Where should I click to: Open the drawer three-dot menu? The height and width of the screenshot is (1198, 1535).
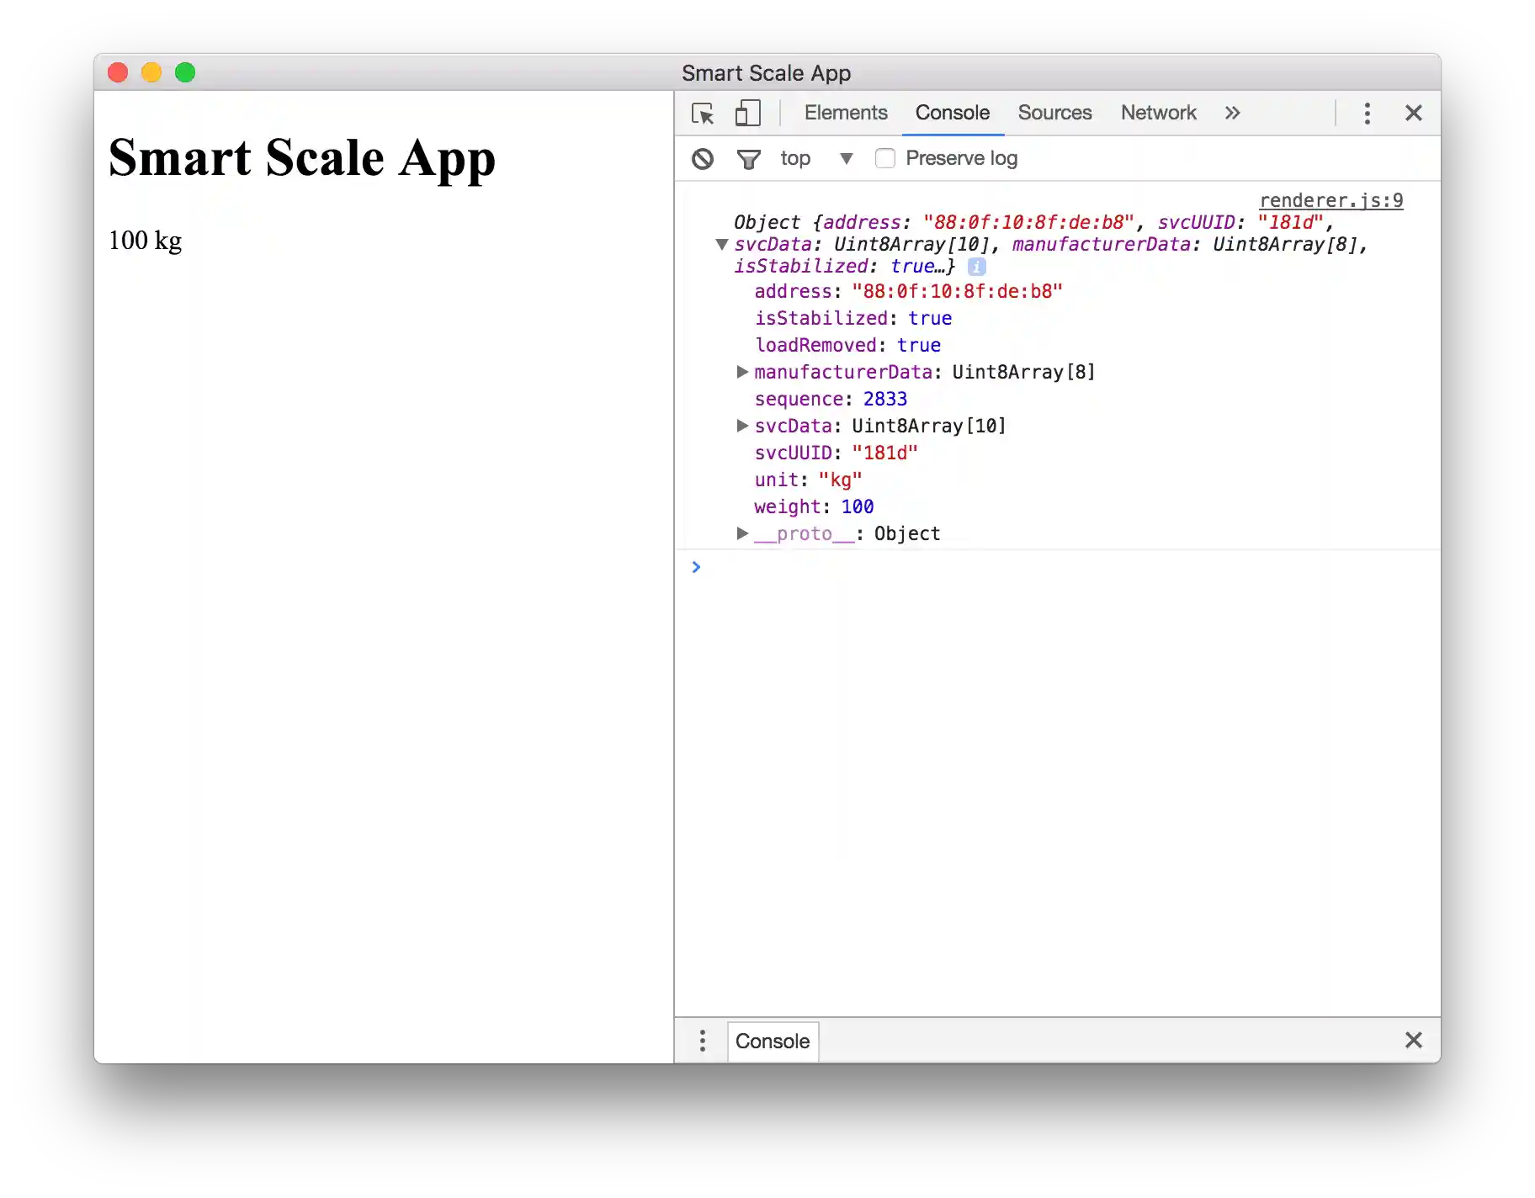click(703, 1041)
